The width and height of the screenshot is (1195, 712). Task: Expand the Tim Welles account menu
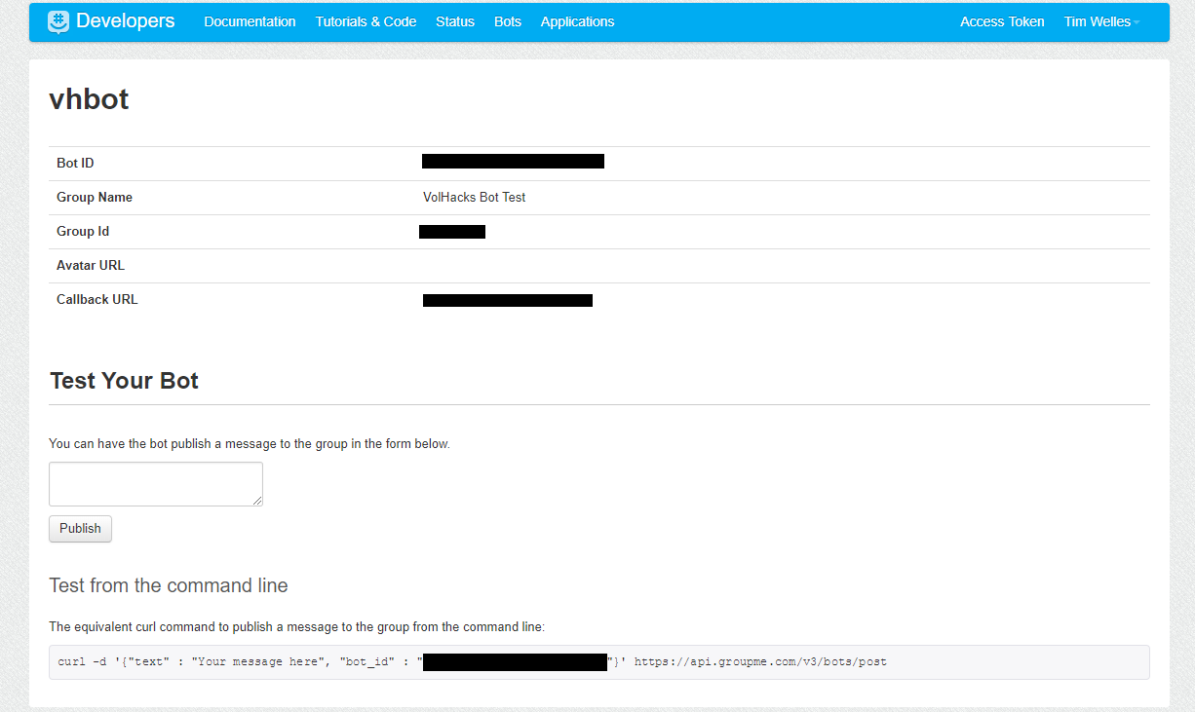1099,20
